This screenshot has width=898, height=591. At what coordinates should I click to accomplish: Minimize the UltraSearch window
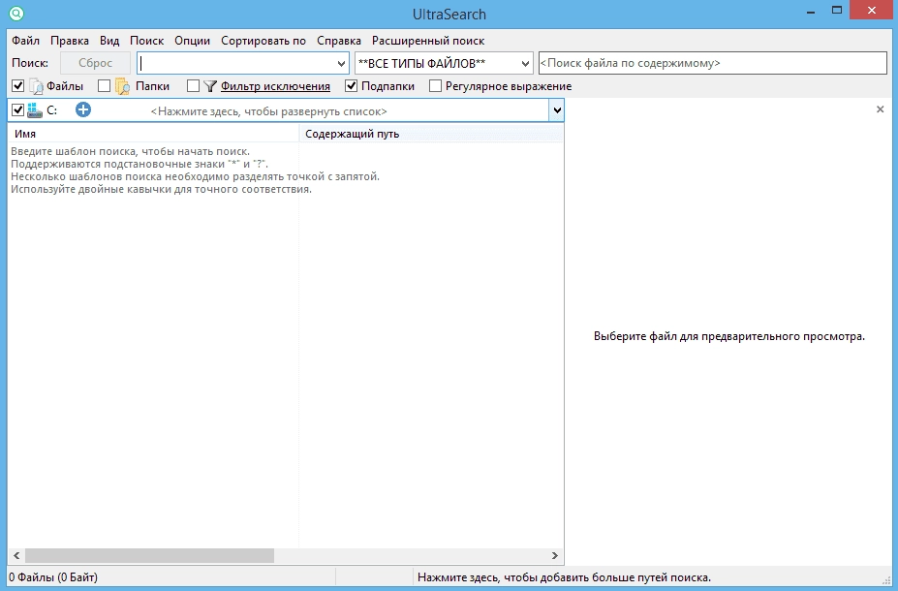[811, 12]
